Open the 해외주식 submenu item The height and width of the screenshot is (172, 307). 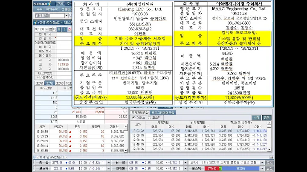(52, 9)
